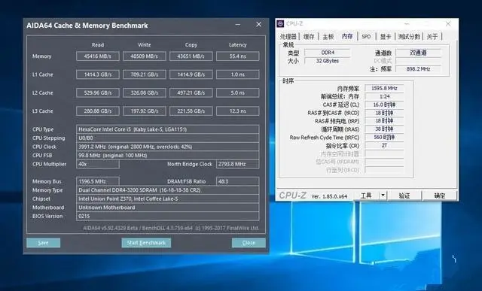Click the L3 Cache latency 12.3 ns
Image resolution: width=482 pixels, height=291 pixels.
pyautogui.click(x=238, y=111)
